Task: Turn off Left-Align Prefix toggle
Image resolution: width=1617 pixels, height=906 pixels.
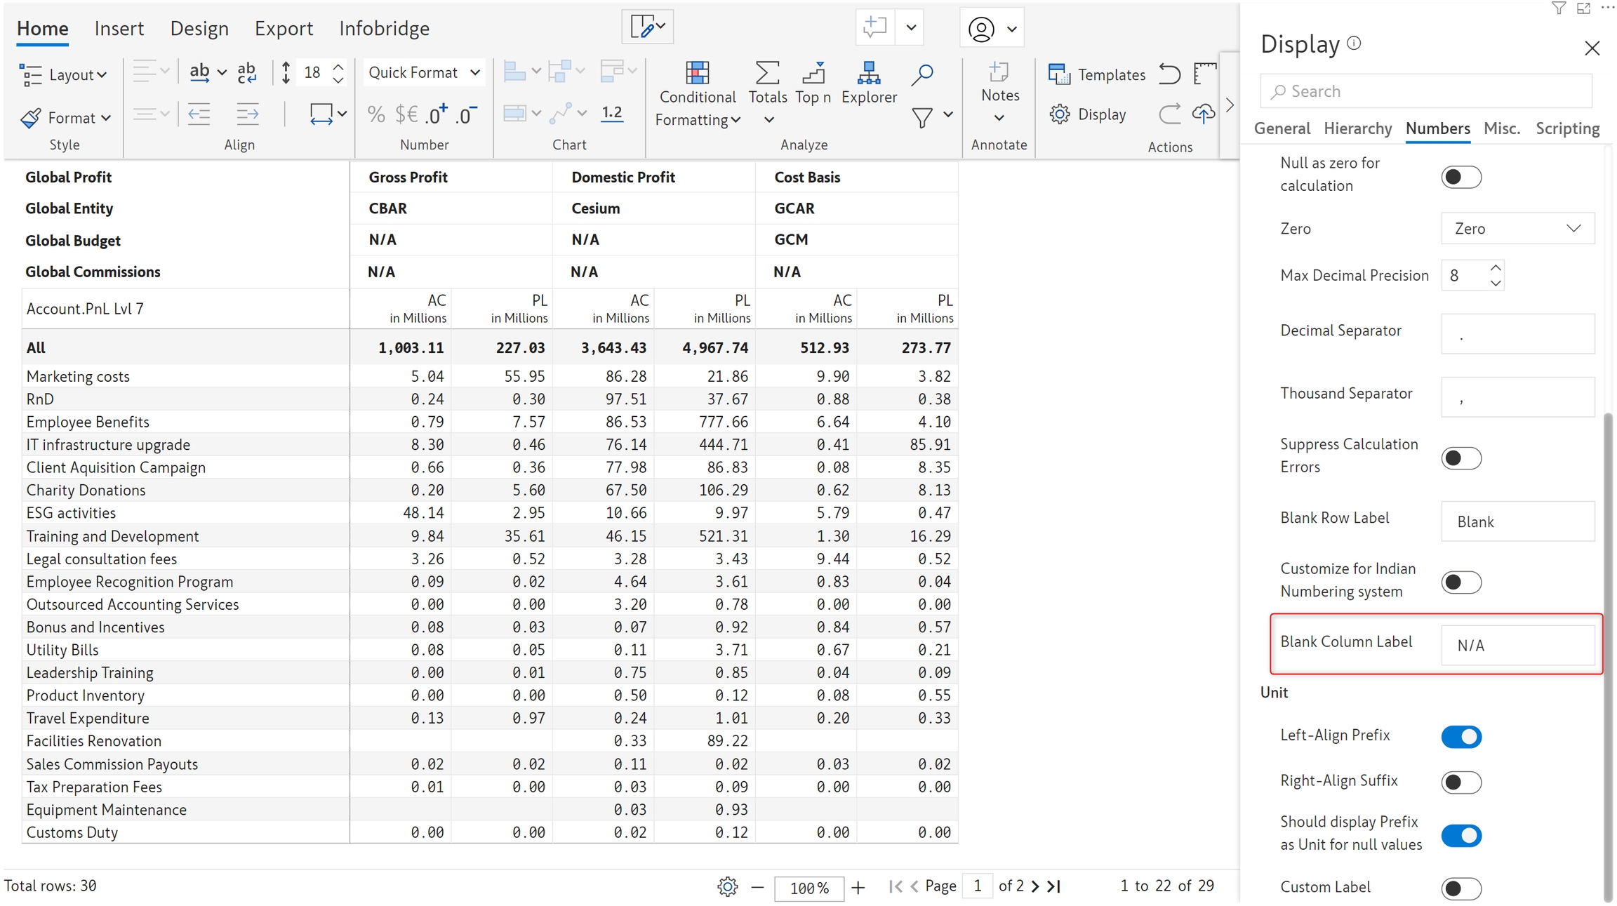Action: [x=1461, y=737]
